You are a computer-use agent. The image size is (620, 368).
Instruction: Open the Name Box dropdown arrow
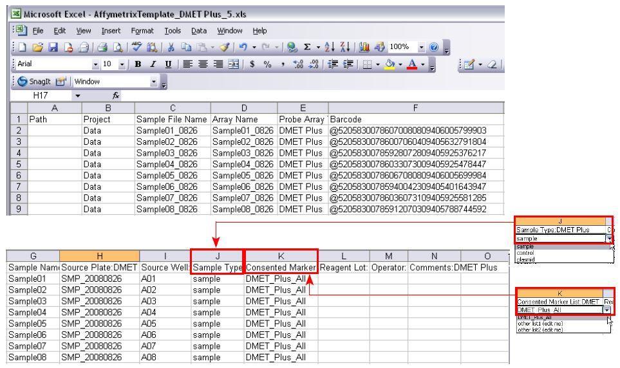coord(77,96)
